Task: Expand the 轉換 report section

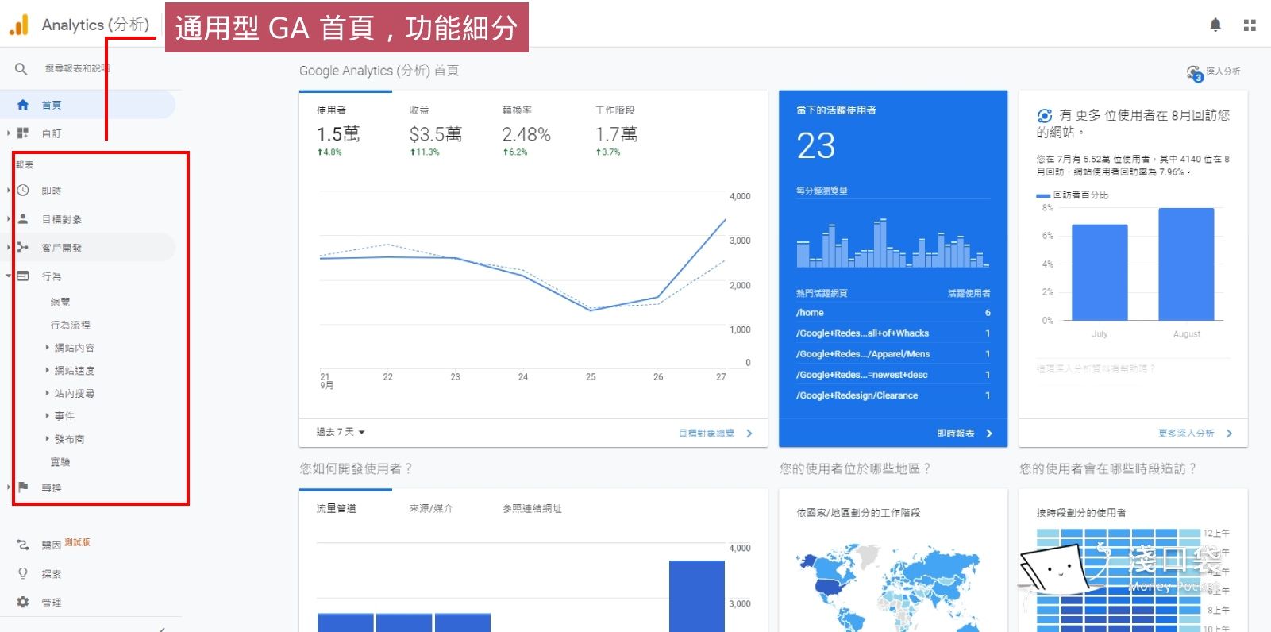Action: [x=9, y=487]
